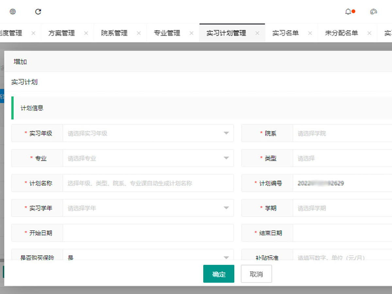Switch to the 实习名单 tab

coord(286,33)
